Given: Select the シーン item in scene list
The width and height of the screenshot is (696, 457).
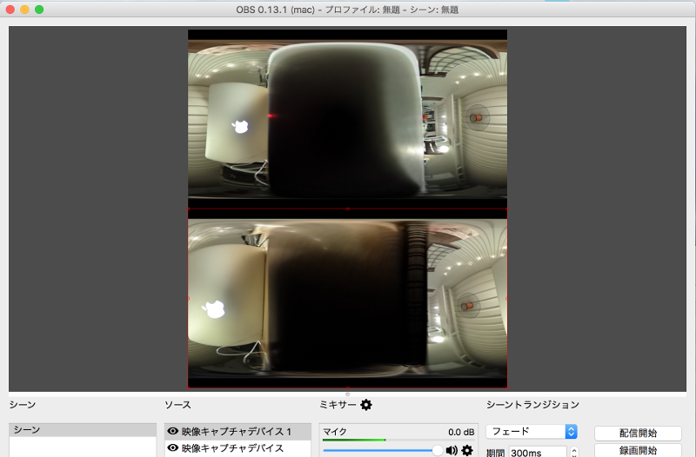Looking at the screenshot, I should point(83,430).
